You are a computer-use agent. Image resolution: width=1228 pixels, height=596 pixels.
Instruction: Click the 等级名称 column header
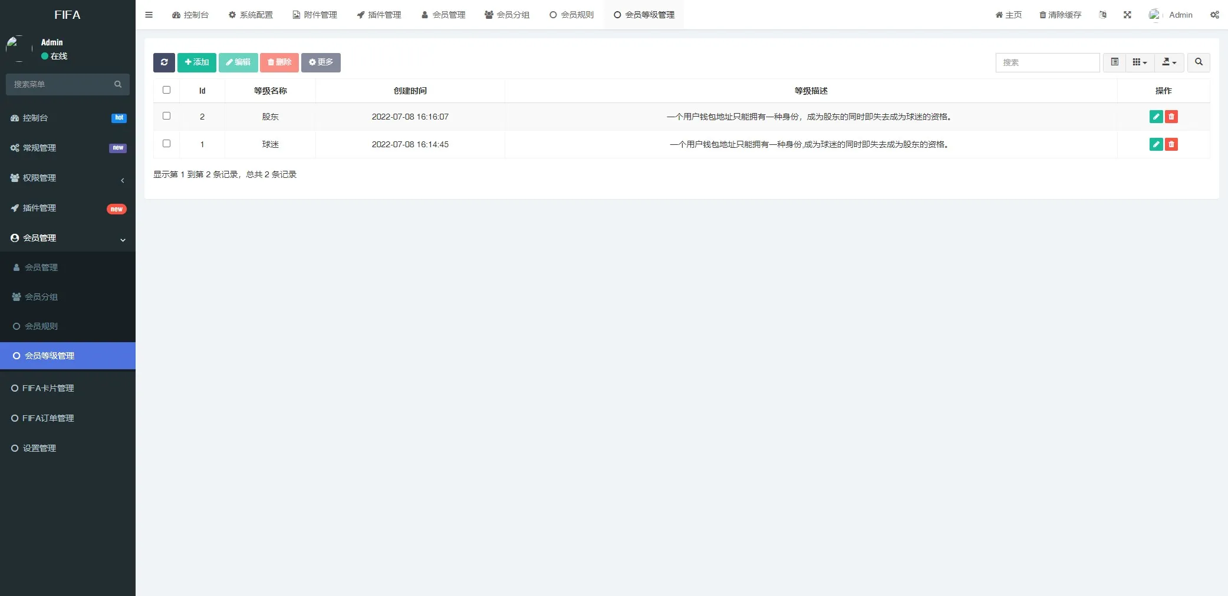coord(271,91)
